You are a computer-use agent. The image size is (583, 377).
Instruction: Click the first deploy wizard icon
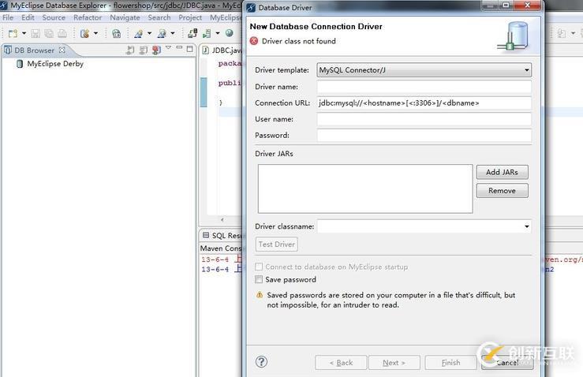[x=139, y=33]
